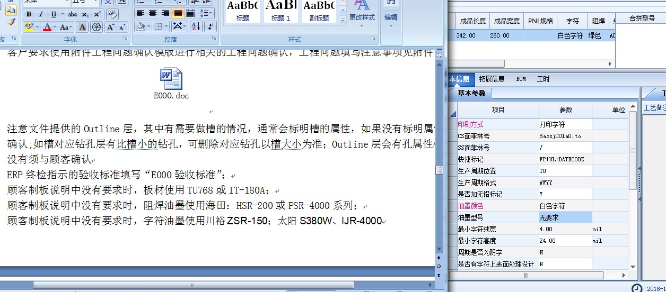Apply distributed alignment

coord(191,13)
